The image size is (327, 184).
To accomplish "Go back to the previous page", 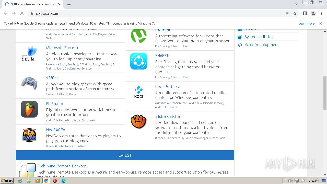I will tap(6, 13).
